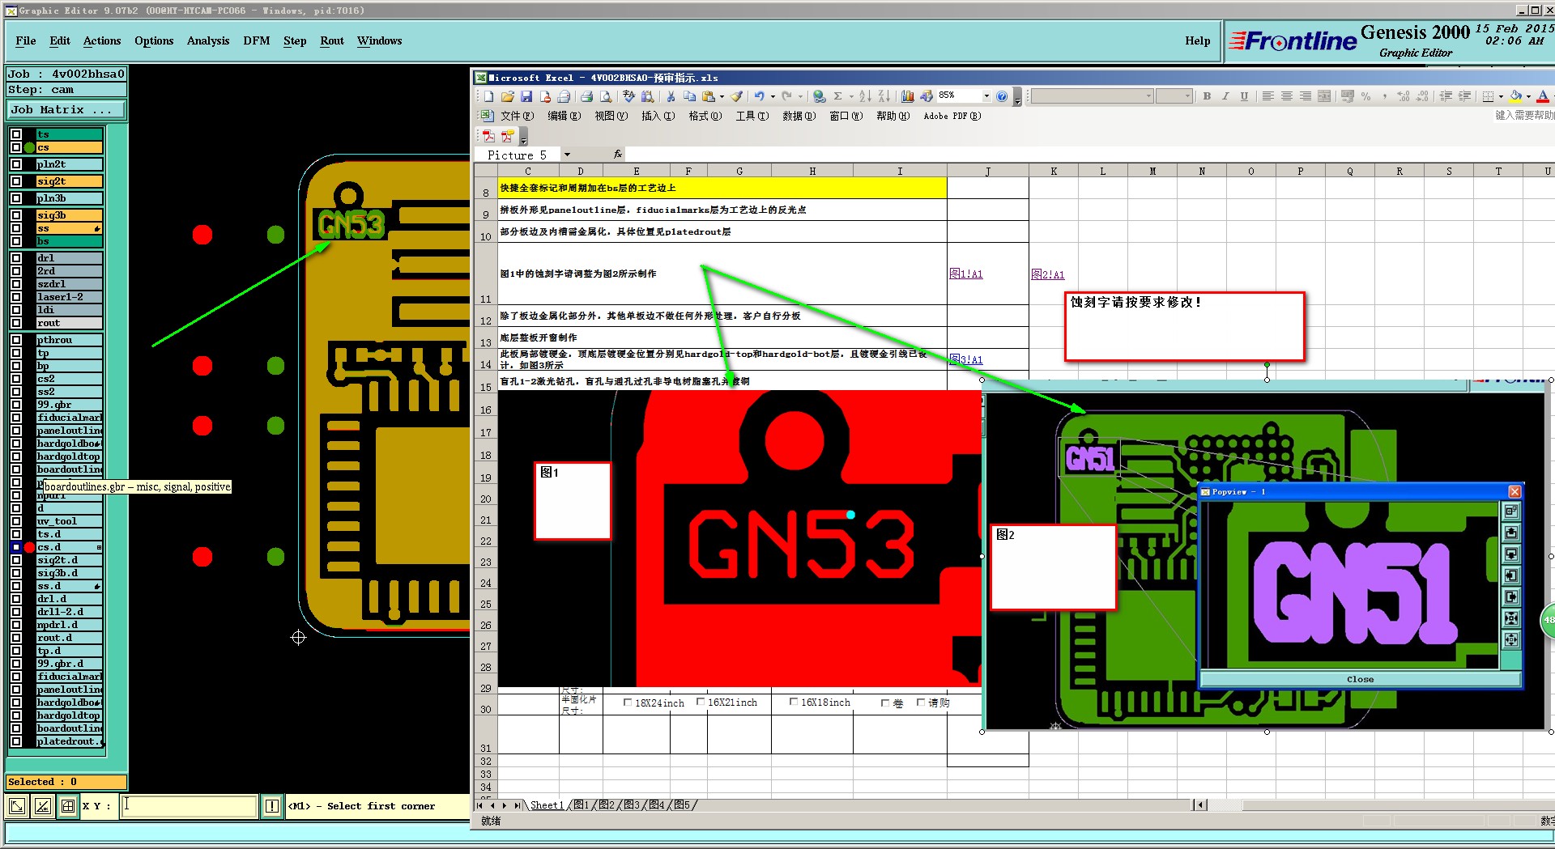Click the Increase Decimal icon

(x=1404, y=96)
